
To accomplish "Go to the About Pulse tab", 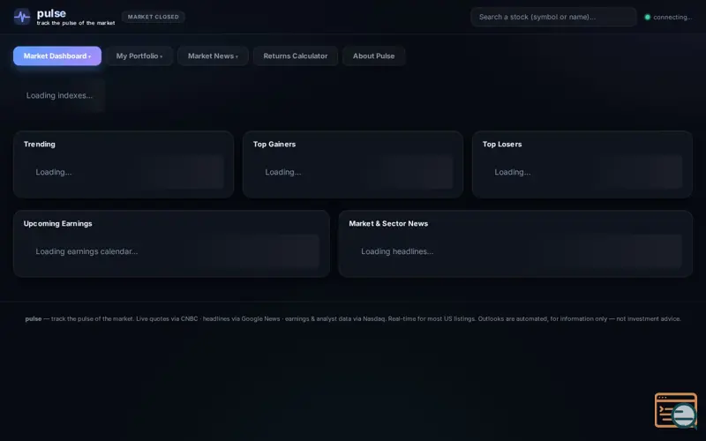I will point(373,56).
